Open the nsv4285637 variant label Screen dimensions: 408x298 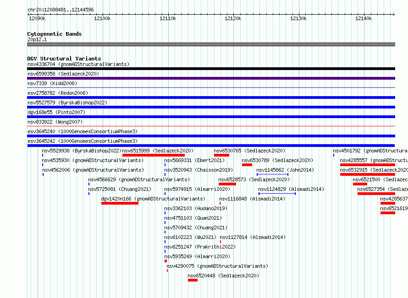coord(394,199)
